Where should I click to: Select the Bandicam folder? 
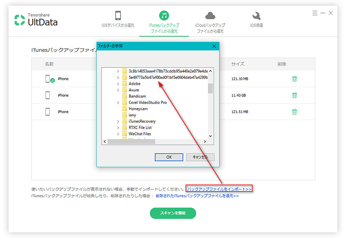point(134,96)
